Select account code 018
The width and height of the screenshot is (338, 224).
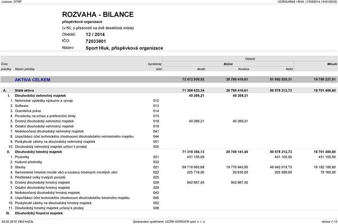(x=156, y=121)
